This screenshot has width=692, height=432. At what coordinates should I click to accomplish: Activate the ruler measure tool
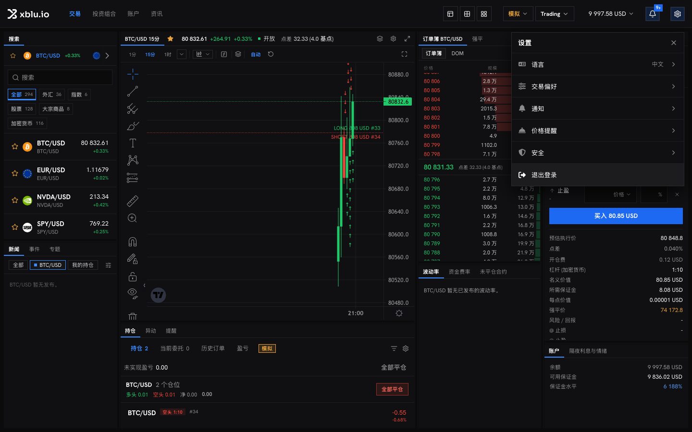click(133, 201)
